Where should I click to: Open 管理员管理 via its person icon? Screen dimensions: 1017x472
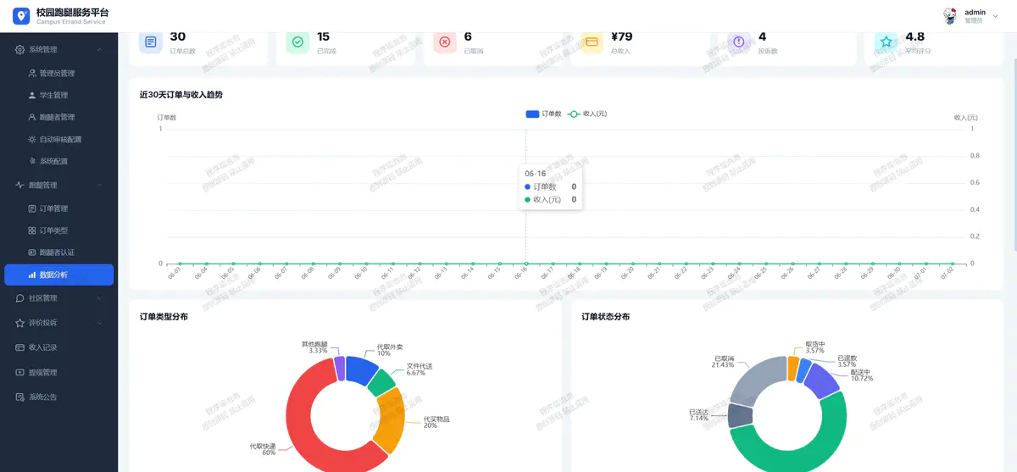[x=32, y=73]
